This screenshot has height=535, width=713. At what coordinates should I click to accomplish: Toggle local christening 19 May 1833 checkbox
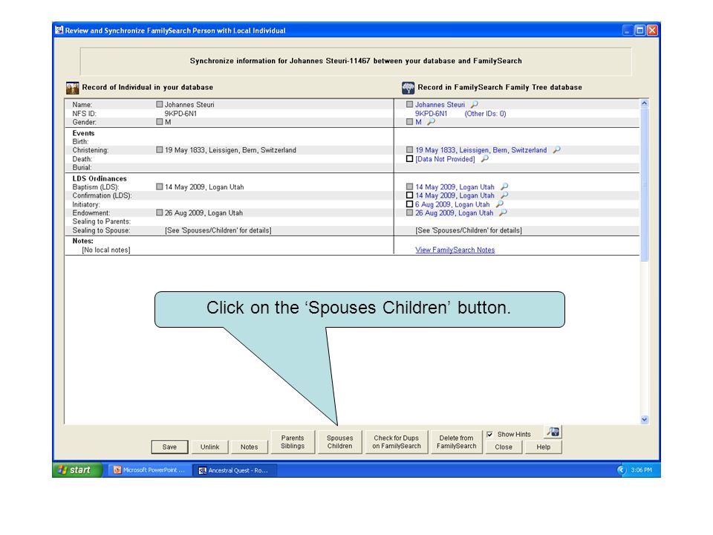click(159, 149)
